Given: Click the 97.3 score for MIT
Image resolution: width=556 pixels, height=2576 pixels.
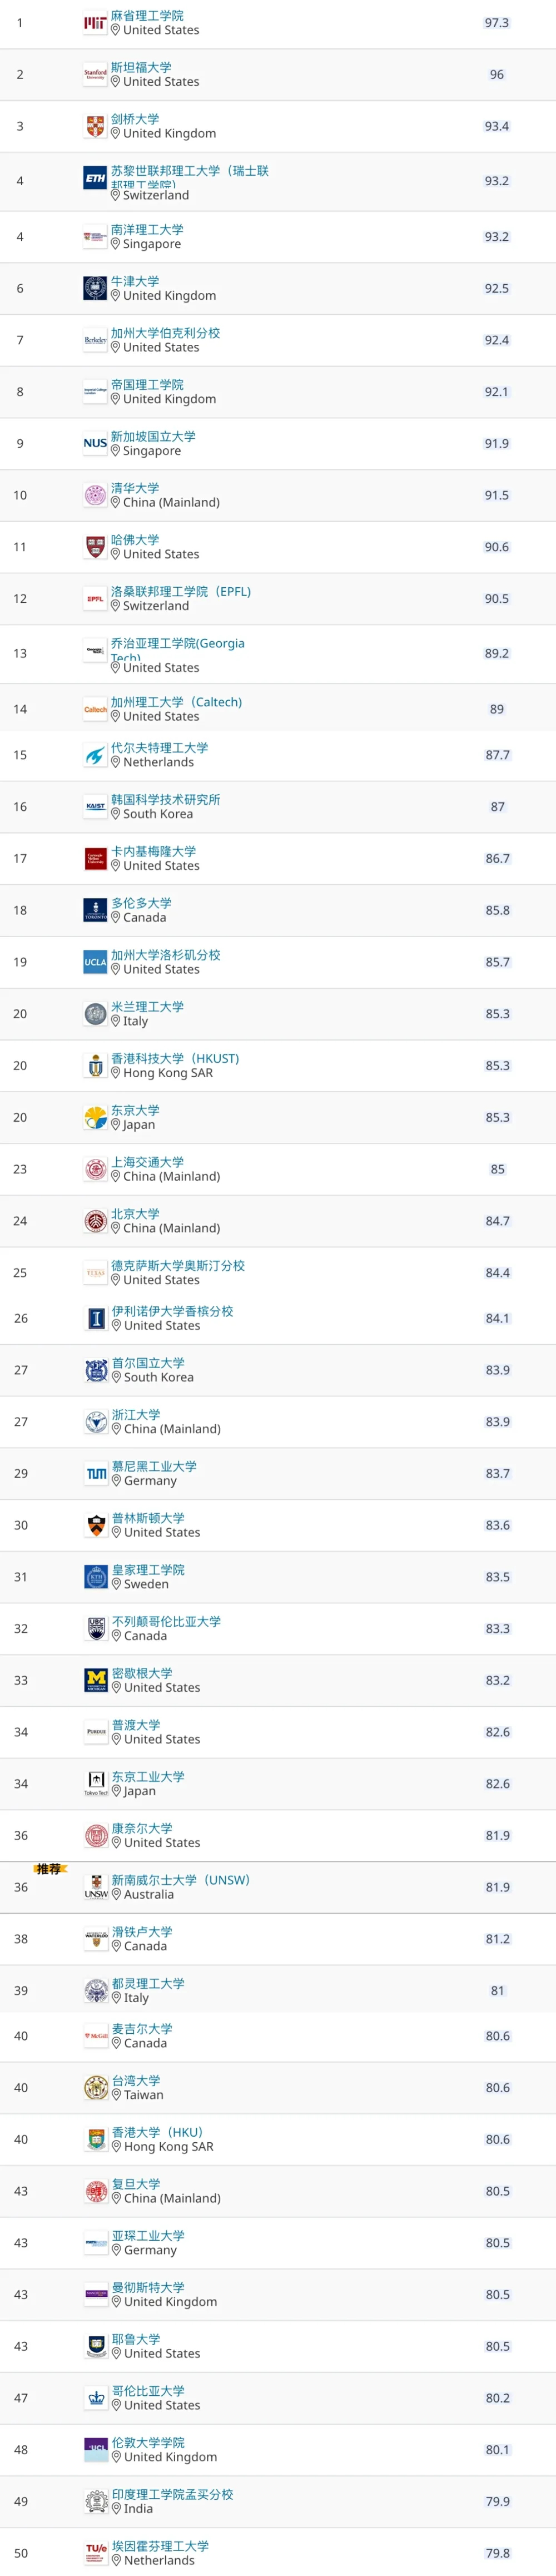Looking at the screenshot, I should 497,23.
